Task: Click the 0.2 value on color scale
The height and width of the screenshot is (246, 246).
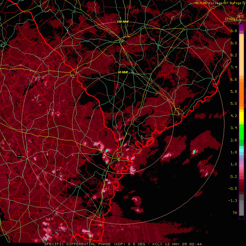Action: [x=234, y=177]
